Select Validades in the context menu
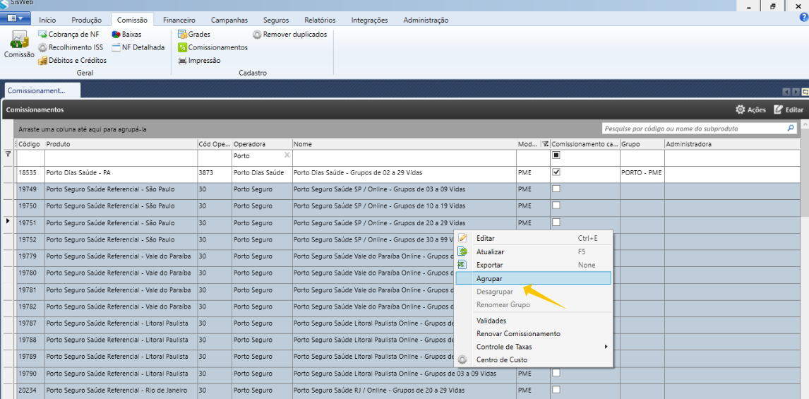Image resolution: width=809 pixels, height=399 pixels. 534,321
